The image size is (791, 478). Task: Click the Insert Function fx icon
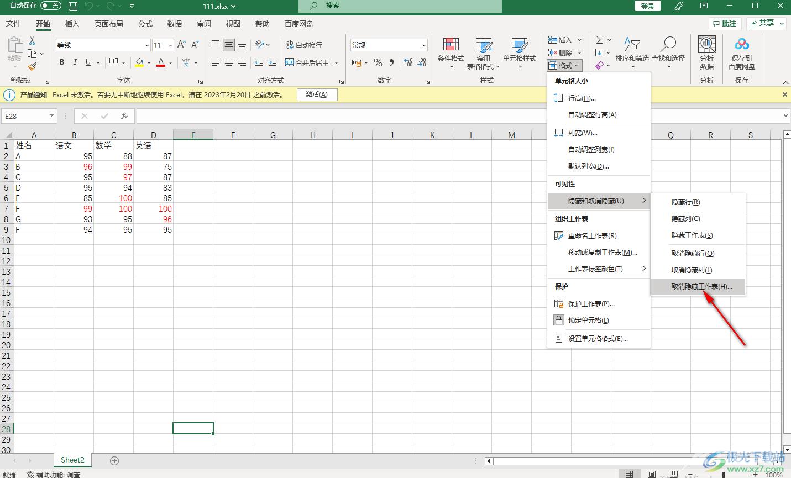[x=124, y=116]
